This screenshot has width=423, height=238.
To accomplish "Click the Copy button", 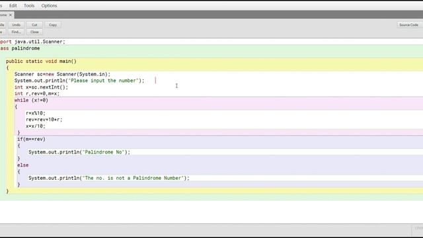I will pos(53,25).
